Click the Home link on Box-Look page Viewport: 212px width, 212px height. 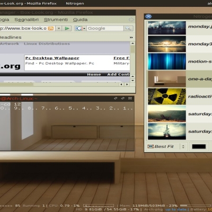(x=94, y=74)
